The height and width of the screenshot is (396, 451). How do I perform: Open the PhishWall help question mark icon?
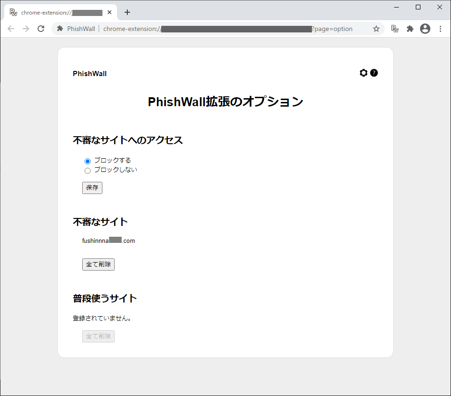374,73
